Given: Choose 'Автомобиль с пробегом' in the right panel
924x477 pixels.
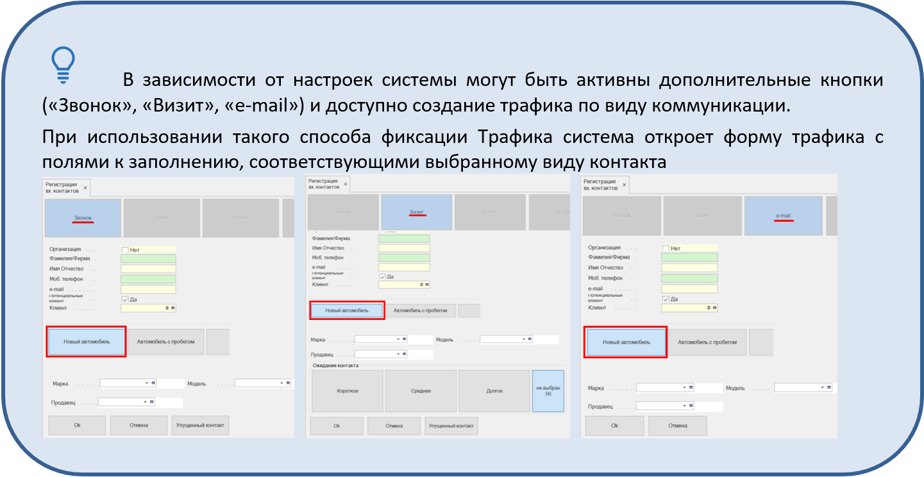Looking at the screenshot, I should tap(707, 342).
